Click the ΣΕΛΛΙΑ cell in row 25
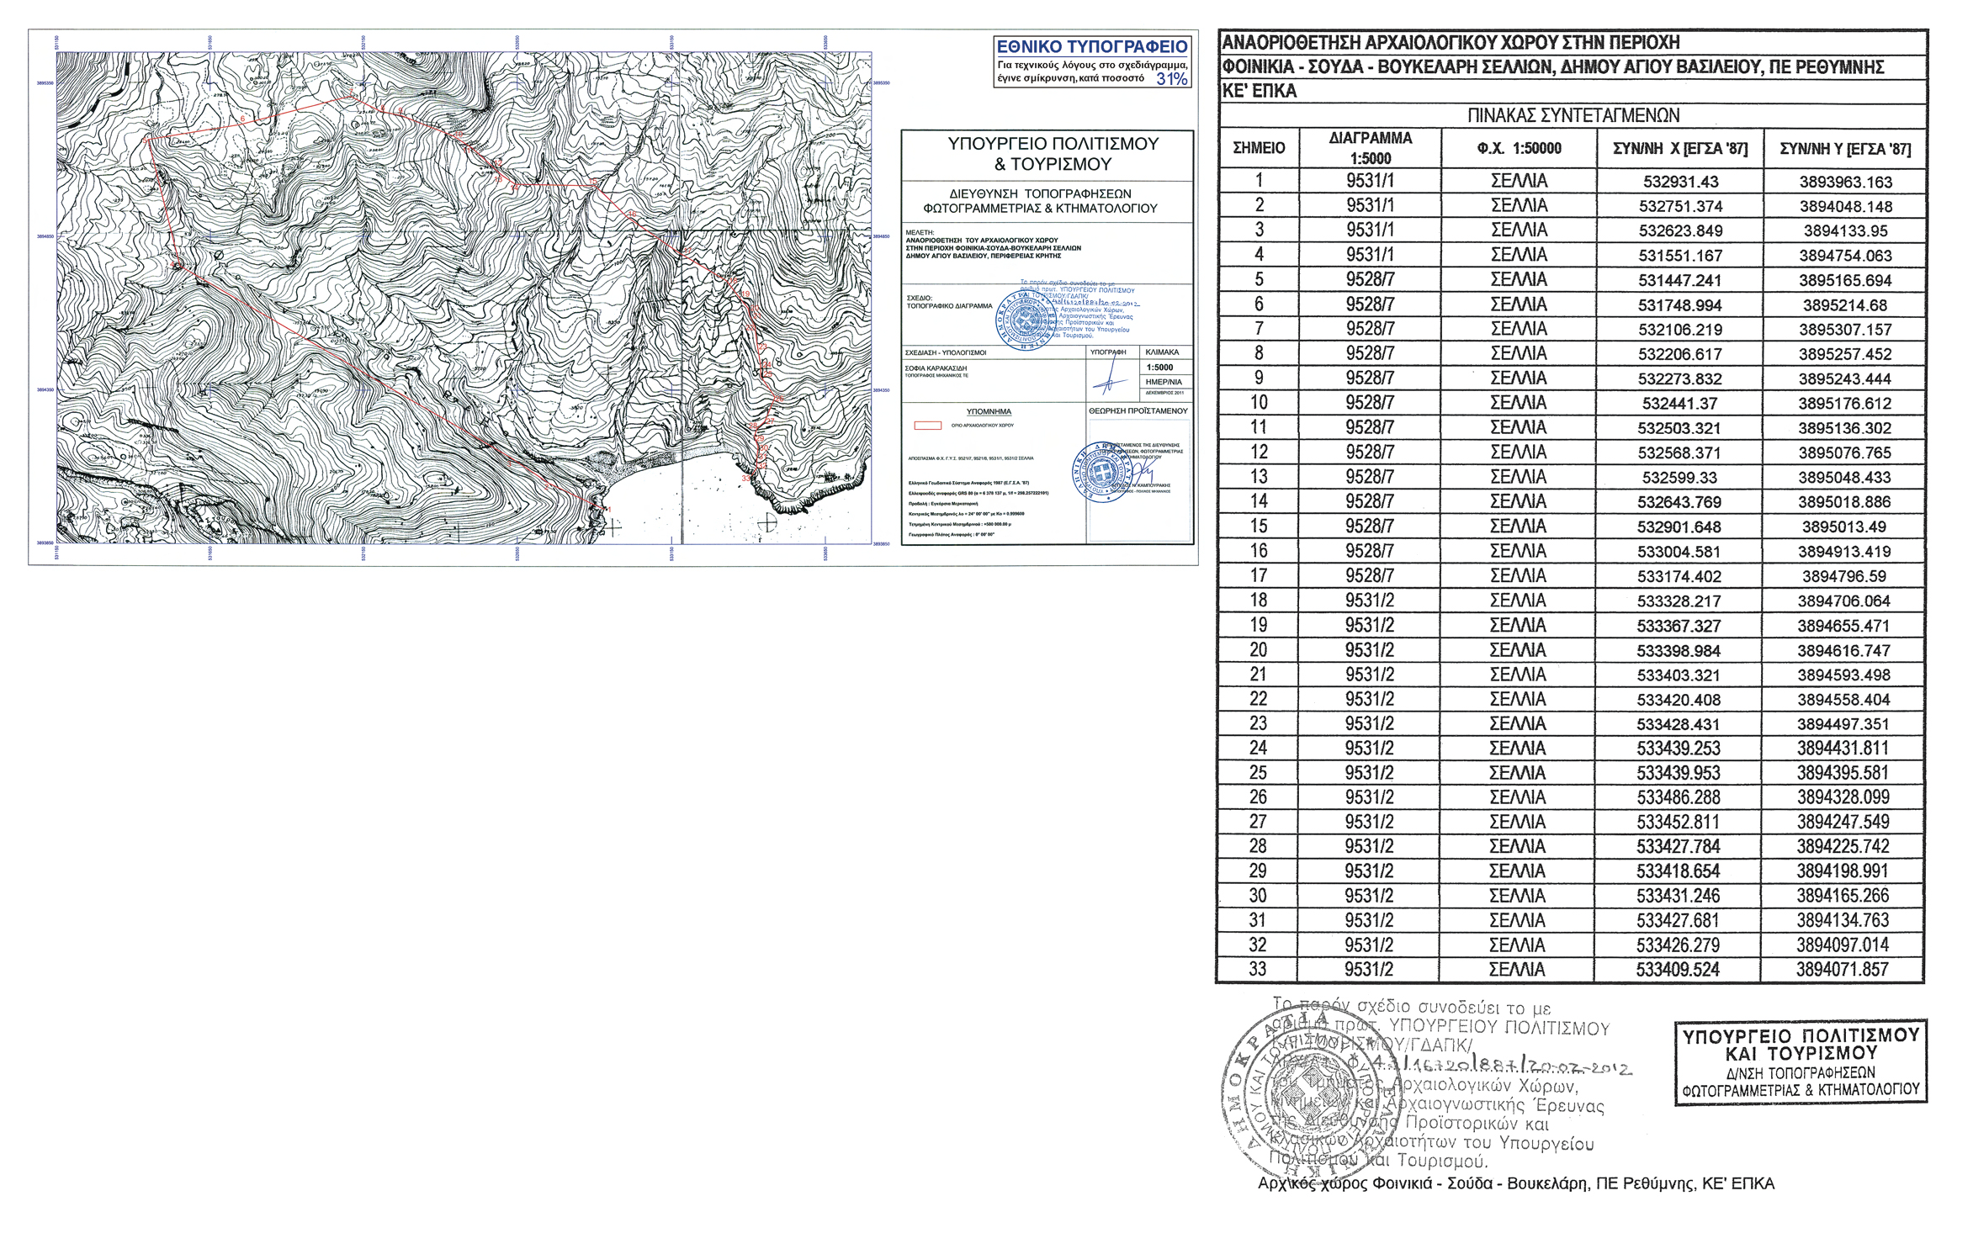This screenshot has width=1973, height=1249. (1518, 773)
